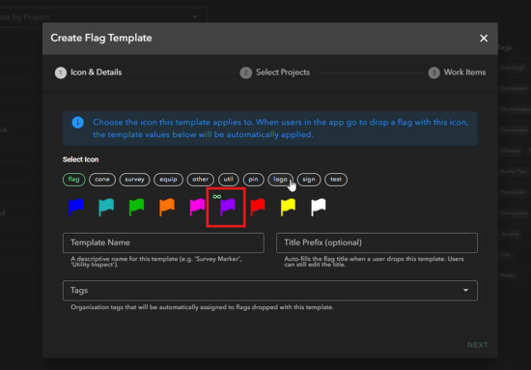Viewport: 531px width, 370px height.
Task: Choose the 'flag' icon category chip
Action: click(73, 180)
